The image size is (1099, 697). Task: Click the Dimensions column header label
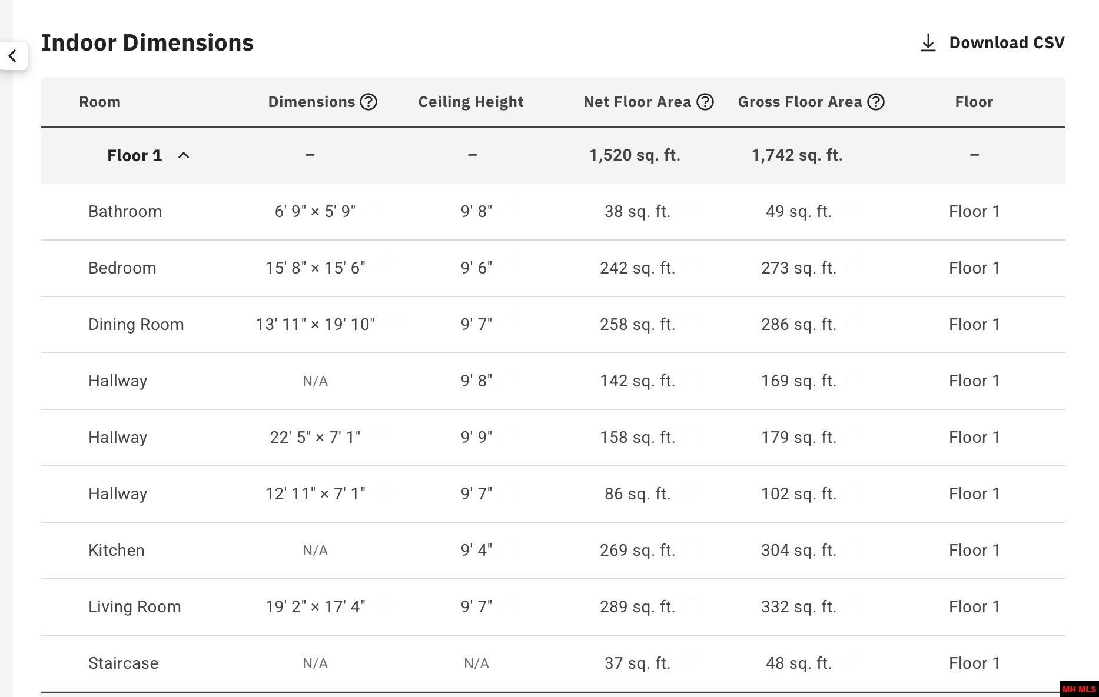coord(311,102)
